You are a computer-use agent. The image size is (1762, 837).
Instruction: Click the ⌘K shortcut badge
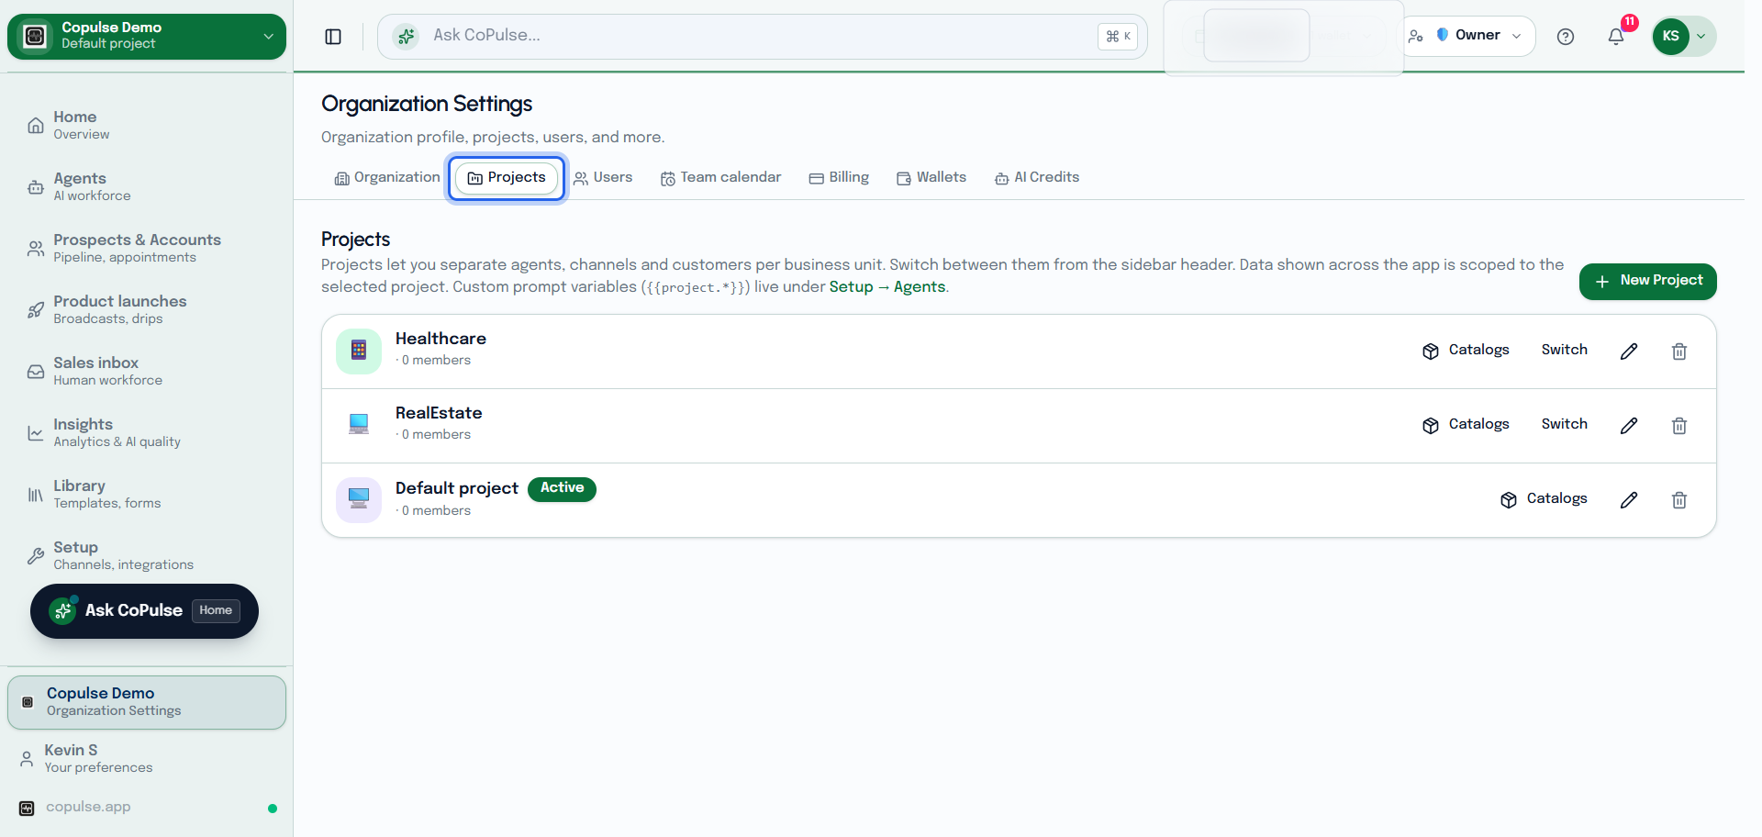[1118, 37]
